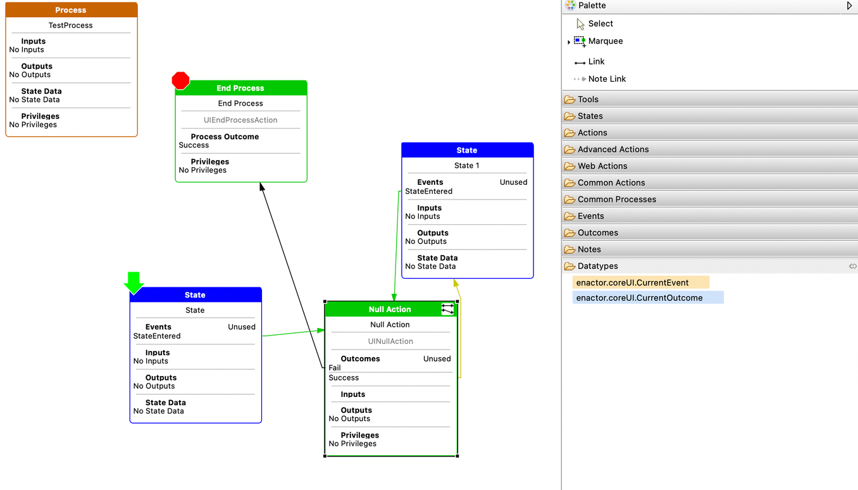Open the Tools folder drawer
This screenshot has height=490, width=858.
click(x=710, y=99)
